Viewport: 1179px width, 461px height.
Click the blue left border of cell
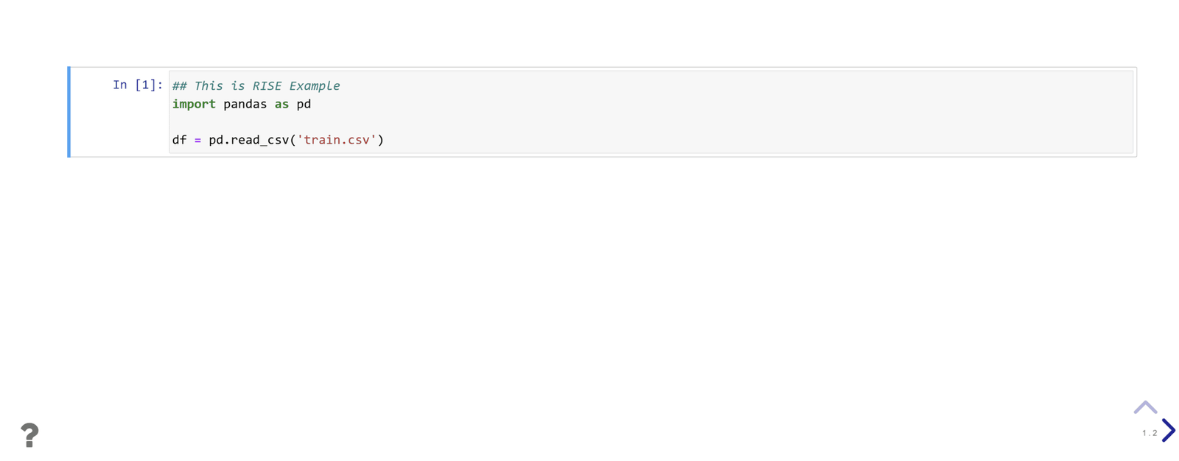coord(69,112)
